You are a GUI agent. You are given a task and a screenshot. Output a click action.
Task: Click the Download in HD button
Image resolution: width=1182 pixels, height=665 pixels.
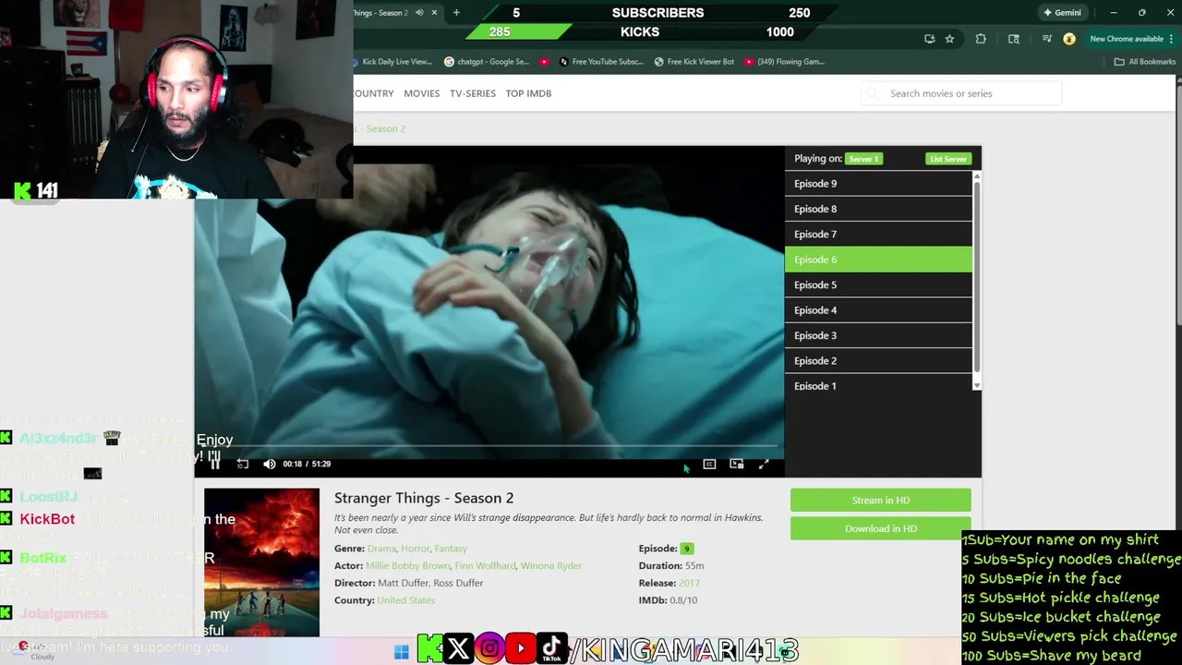(881, 528)
